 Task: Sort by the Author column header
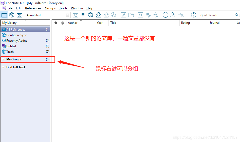81,23
